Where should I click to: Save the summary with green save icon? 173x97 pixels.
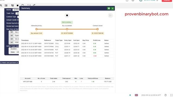109,8
